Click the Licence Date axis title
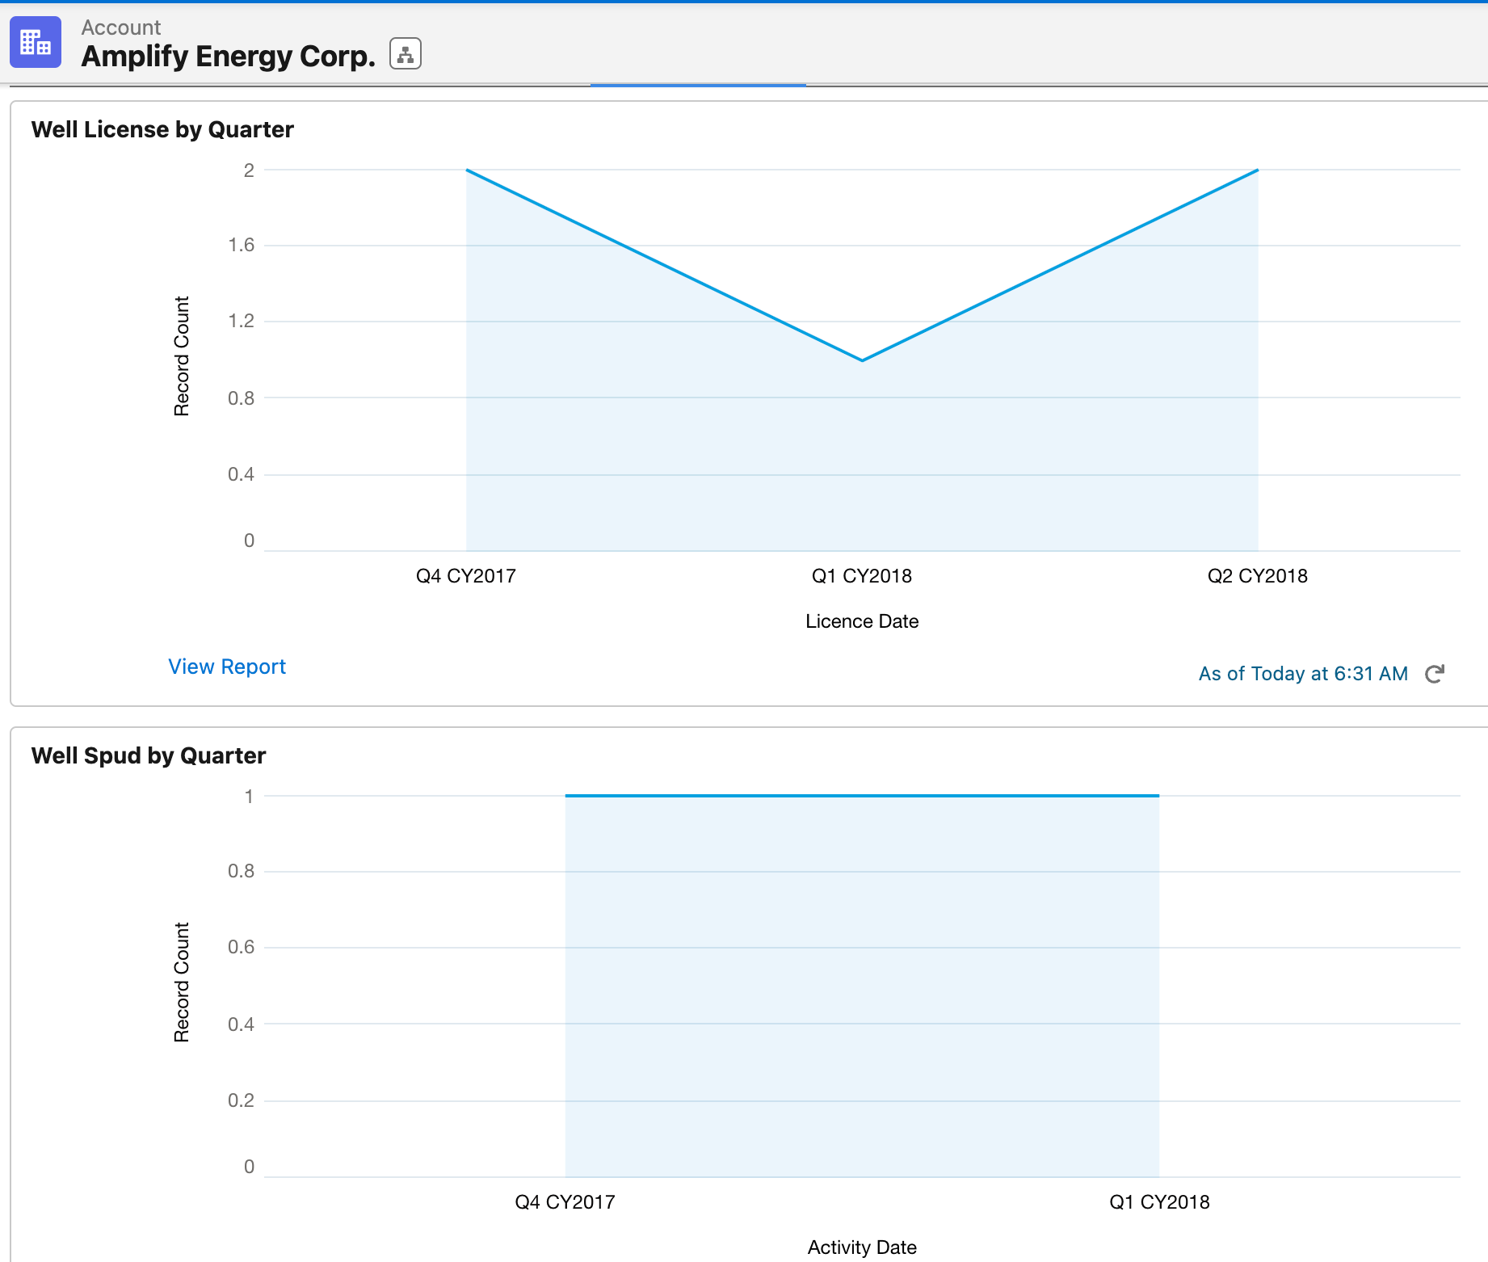The image size is (1488, 1262). (861, 620)
